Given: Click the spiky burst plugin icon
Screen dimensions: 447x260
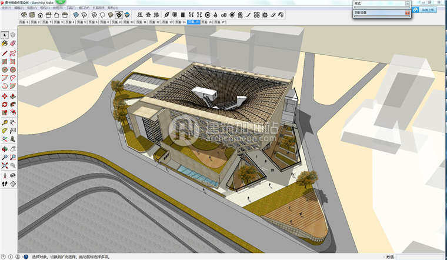Looking at the screenshot, I should 265,15.
